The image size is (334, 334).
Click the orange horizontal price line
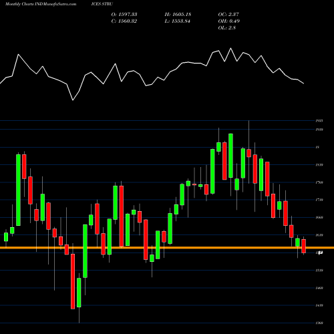click(x=167, y=248)
